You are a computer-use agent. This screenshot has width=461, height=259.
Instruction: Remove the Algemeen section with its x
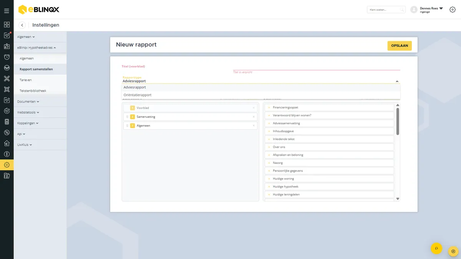pos(254,125)
